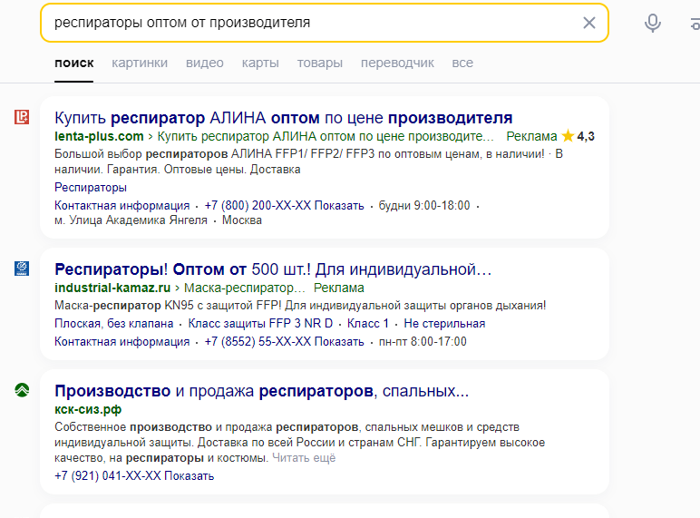Open 'Плоская, без клапана' sitelink
Screen dimensions: 700x518
point(114,323)
